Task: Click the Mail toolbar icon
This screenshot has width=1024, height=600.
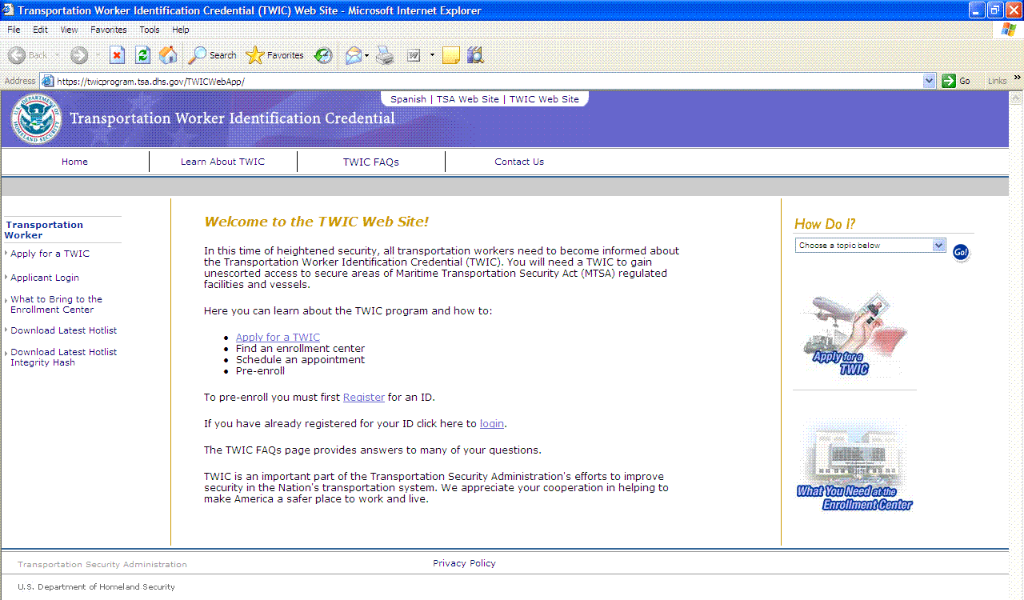Action: coord(353,55)
